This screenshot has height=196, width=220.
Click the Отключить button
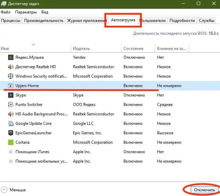coord(205,190)
